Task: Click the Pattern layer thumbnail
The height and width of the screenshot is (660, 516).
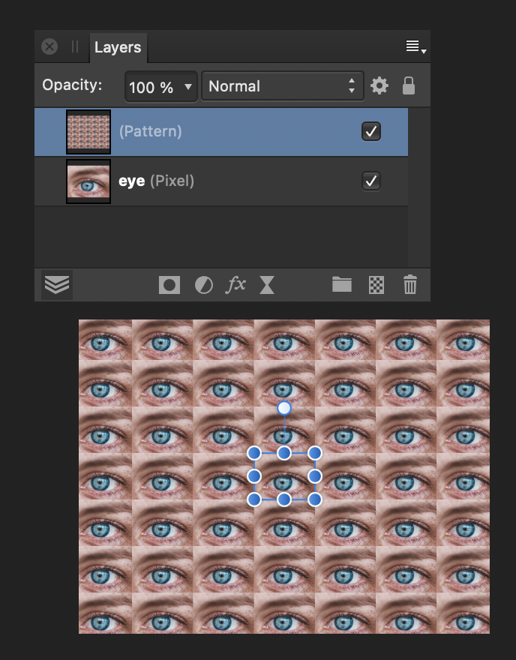Action: [88, 131]
